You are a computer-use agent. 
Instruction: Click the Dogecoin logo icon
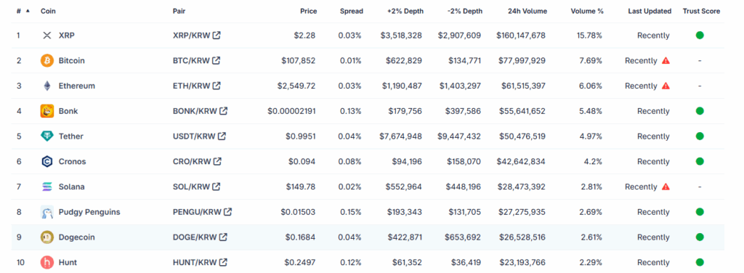[47, 237]
